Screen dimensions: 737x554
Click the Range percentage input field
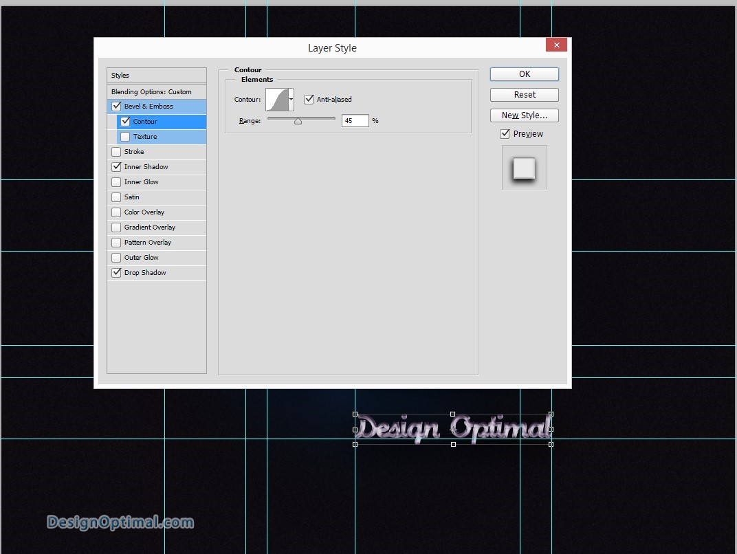(x=355, y=121)
